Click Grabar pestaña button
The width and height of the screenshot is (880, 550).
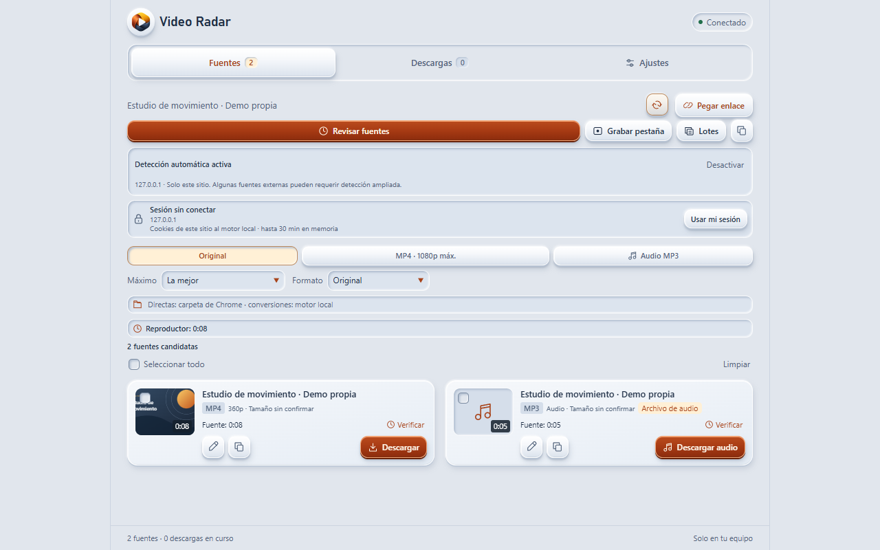point(628,131)
